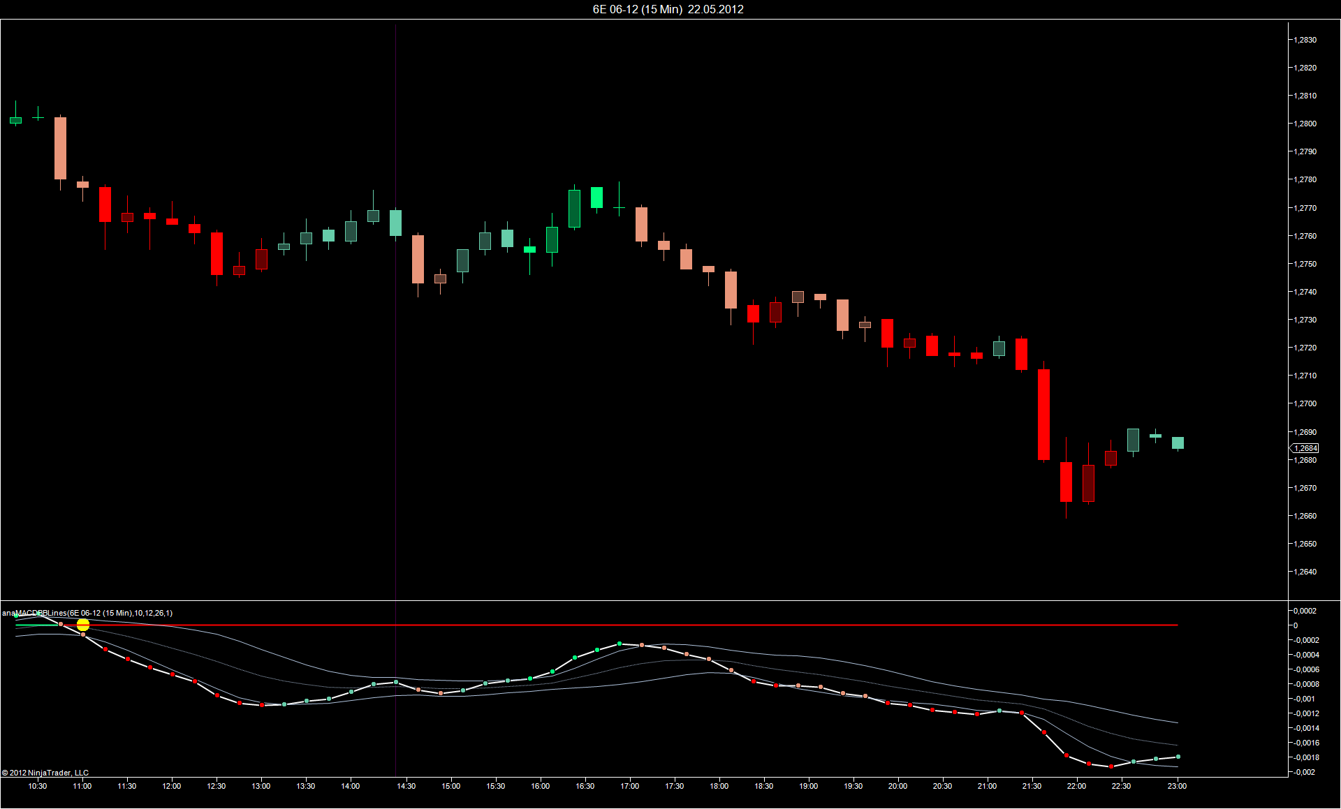Click the 14:30 time axis label
1341x809 pixels.
point(406,786)
